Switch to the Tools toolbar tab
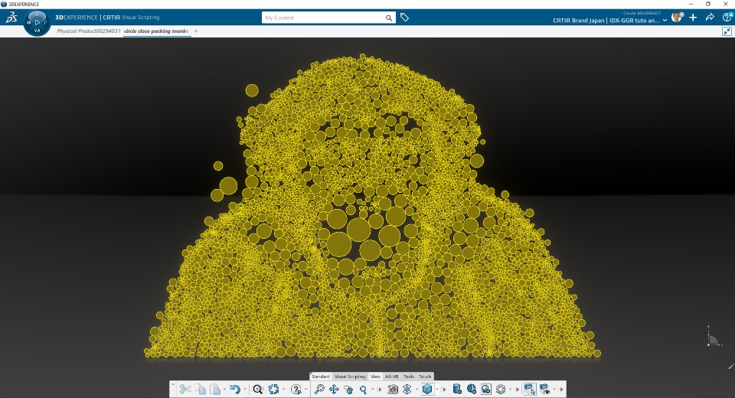The height and width of the screenshot is (398, 735). click(x=409, y=377)
